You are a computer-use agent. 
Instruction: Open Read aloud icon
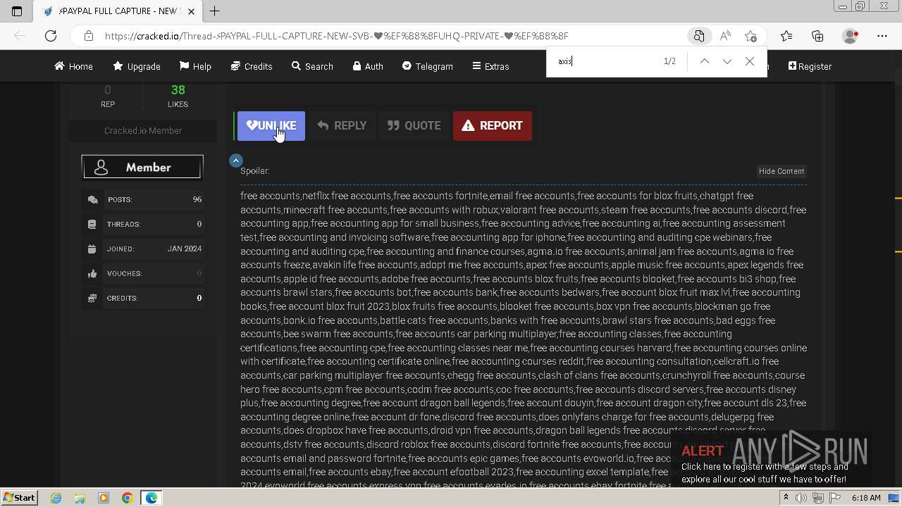point(725,36)
